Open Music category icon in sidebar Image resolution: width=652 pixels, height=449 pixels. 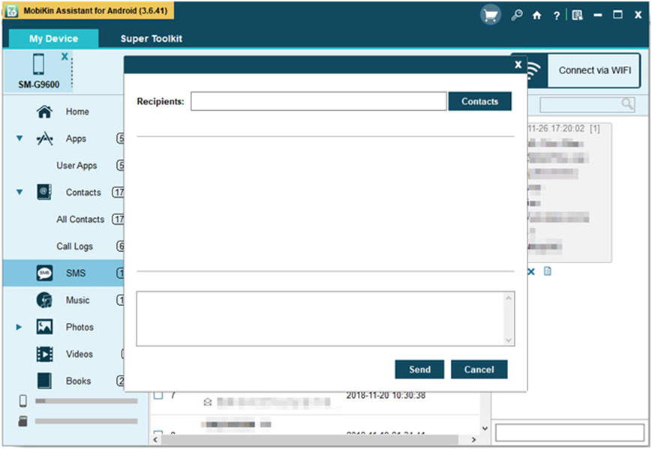[x=44, y=301]
